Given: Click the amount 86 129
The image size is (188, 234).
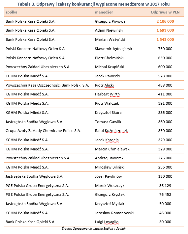Looking at the screenshot, I should pyautogui.click(x=165, y=186).
